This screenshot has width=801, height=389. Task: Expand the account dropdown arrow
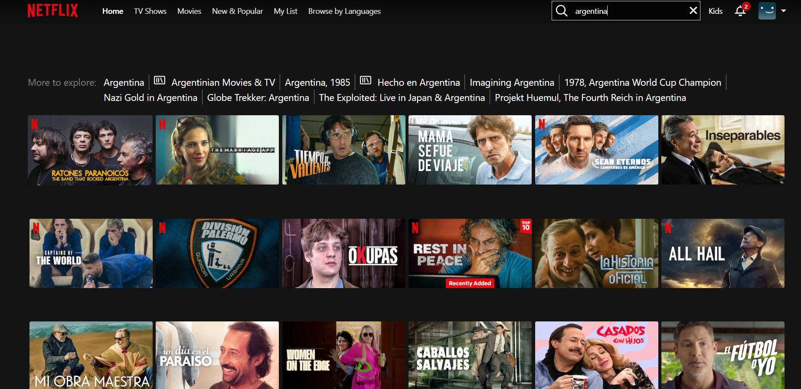tap(784, 11)
